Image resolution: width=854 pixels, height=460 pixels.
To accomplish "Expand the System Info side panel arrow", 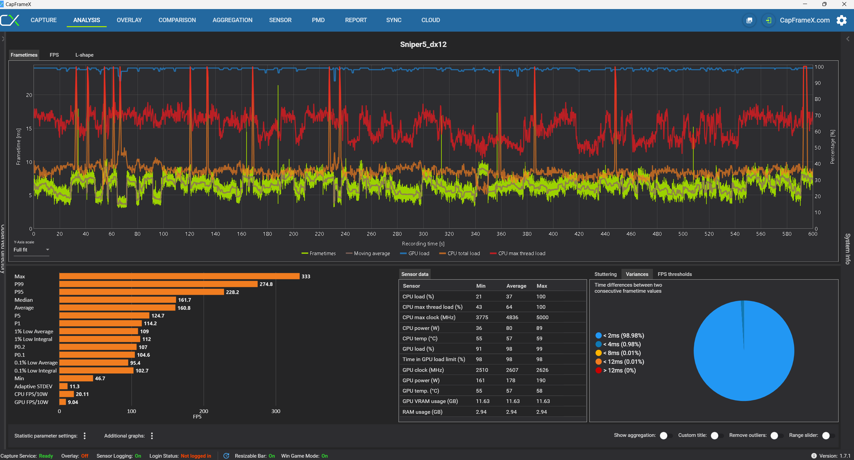I will click(x=848, y=39).
